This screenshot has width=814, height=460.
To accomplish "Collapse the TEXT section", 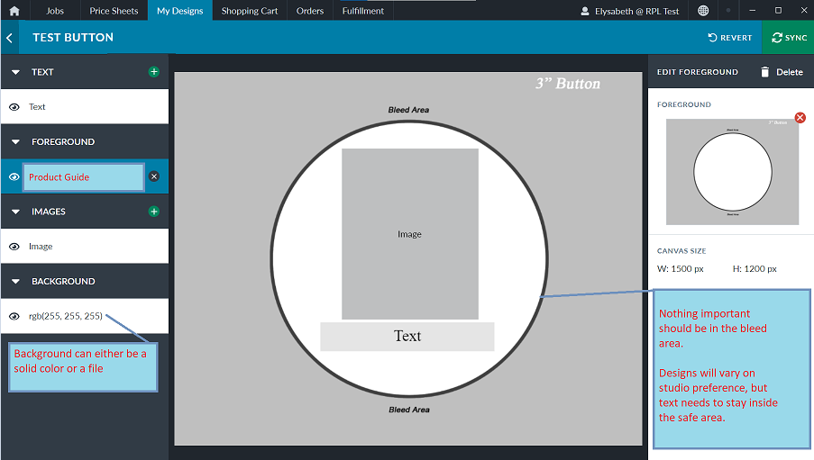I will point(16,72).
